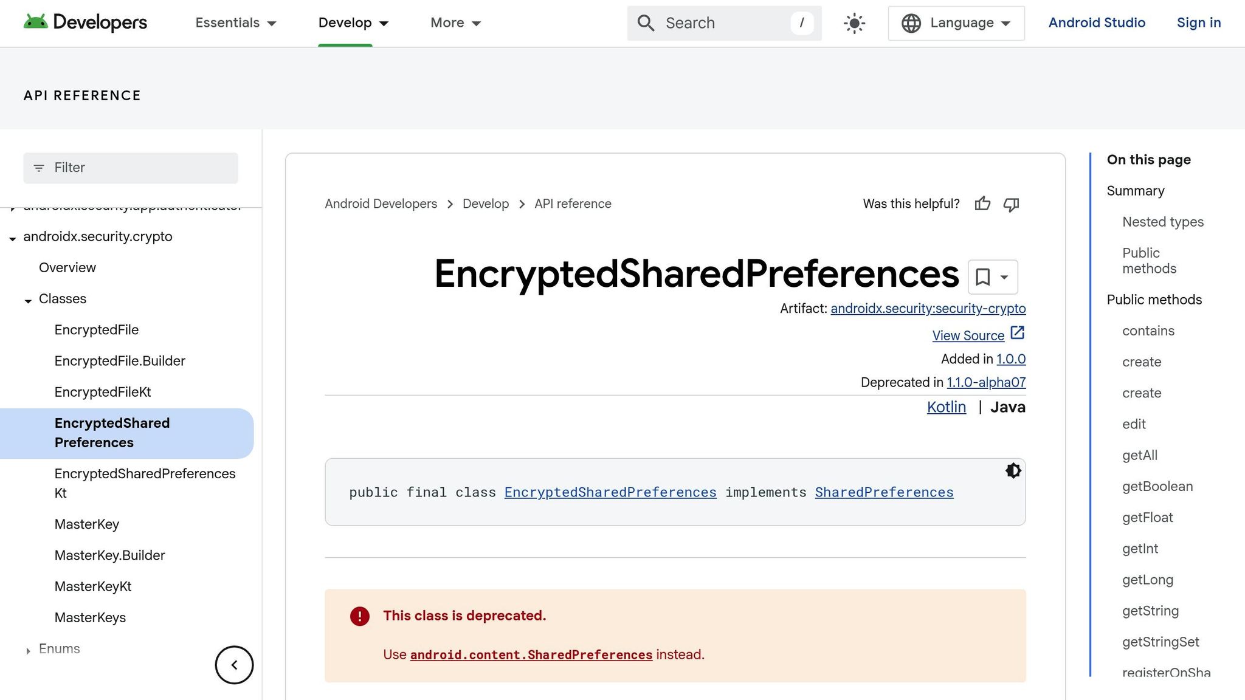Jump to getBoolean in outline
Viewport: 1245px width, 700px height.
(x=1157, y=486)
